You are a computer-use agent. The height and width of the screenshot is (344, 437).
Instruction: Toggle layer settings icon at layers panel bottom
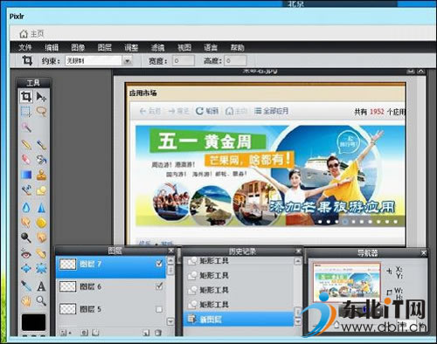pos(64,333)
